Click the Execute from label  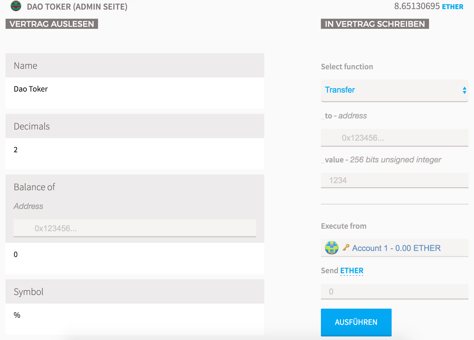[x=344, y=226]
